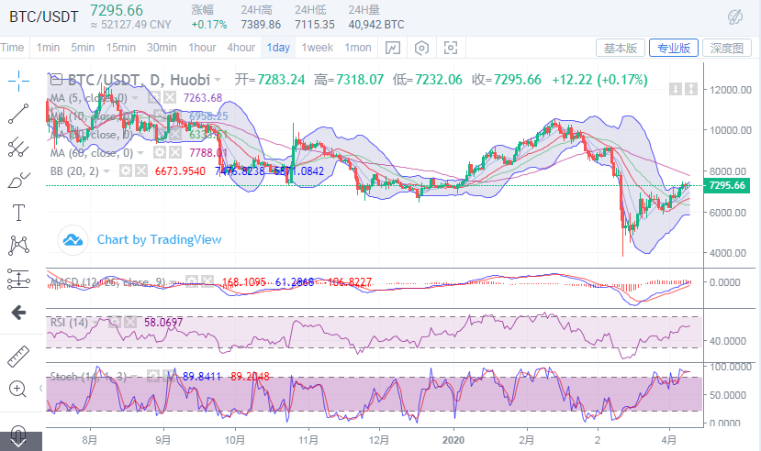Select the text annotation tool
This screenshot has width=761, height=451.
pos(18,213)
